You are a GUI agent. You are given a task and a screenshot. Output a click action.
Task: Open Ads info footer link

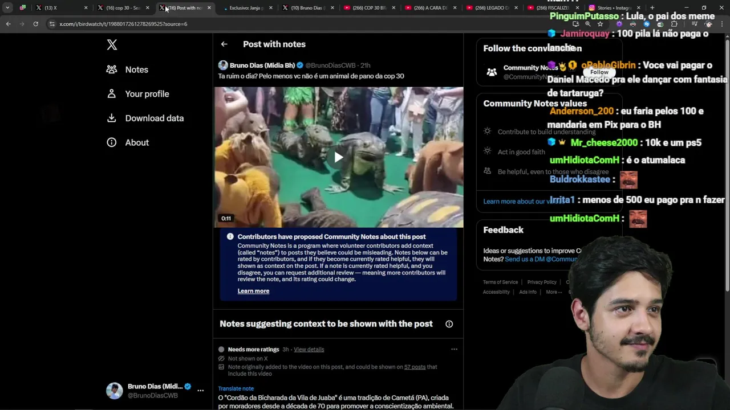tap(528, 292)
